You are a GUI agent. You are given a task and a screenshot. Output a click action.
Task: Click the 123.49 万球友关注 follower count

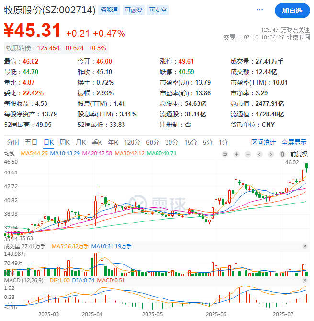point(285,30)
